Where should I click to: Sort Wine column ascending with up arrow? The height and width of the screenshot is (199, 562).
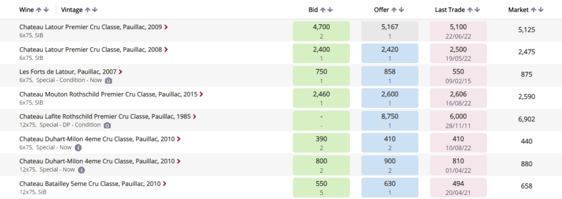pos(39,10)
